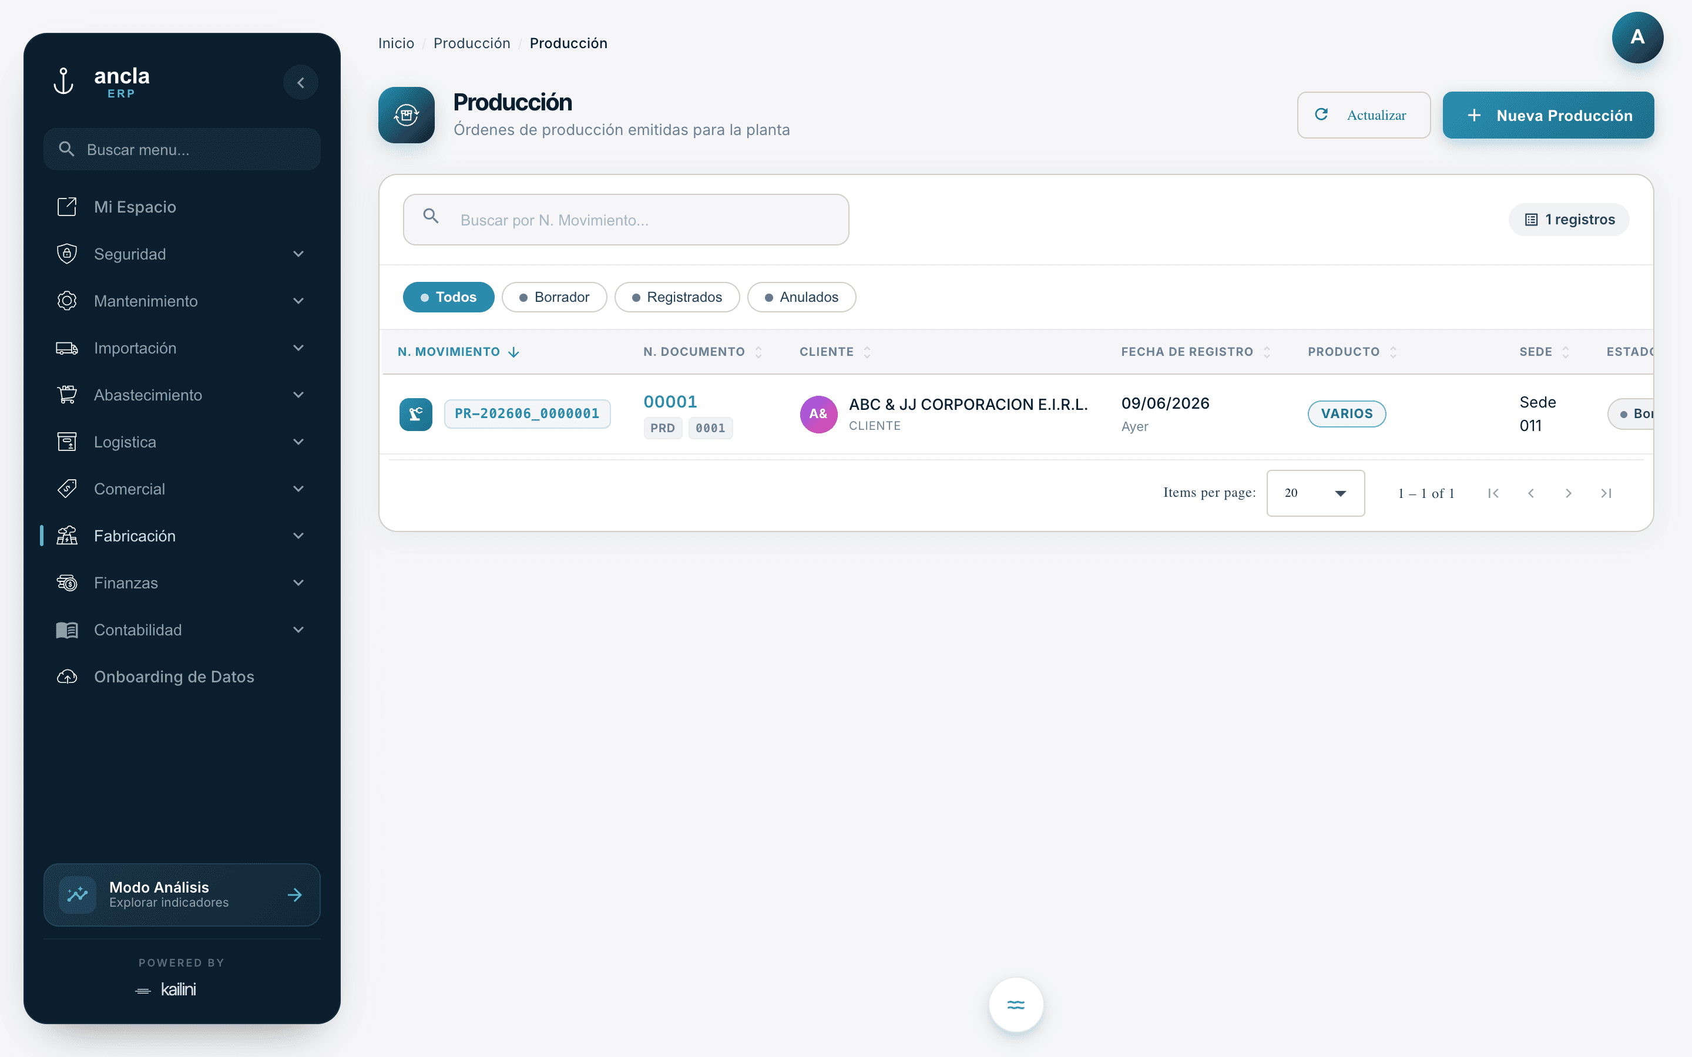1692x1057 pixels.
Task: Sort by N. Documento column
Action: (x=703, y=352)
